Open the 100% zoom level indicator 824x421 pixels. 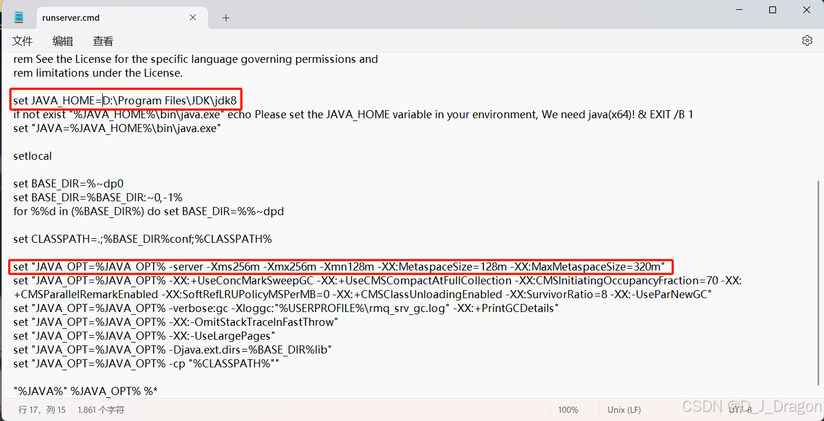point(568,409)
